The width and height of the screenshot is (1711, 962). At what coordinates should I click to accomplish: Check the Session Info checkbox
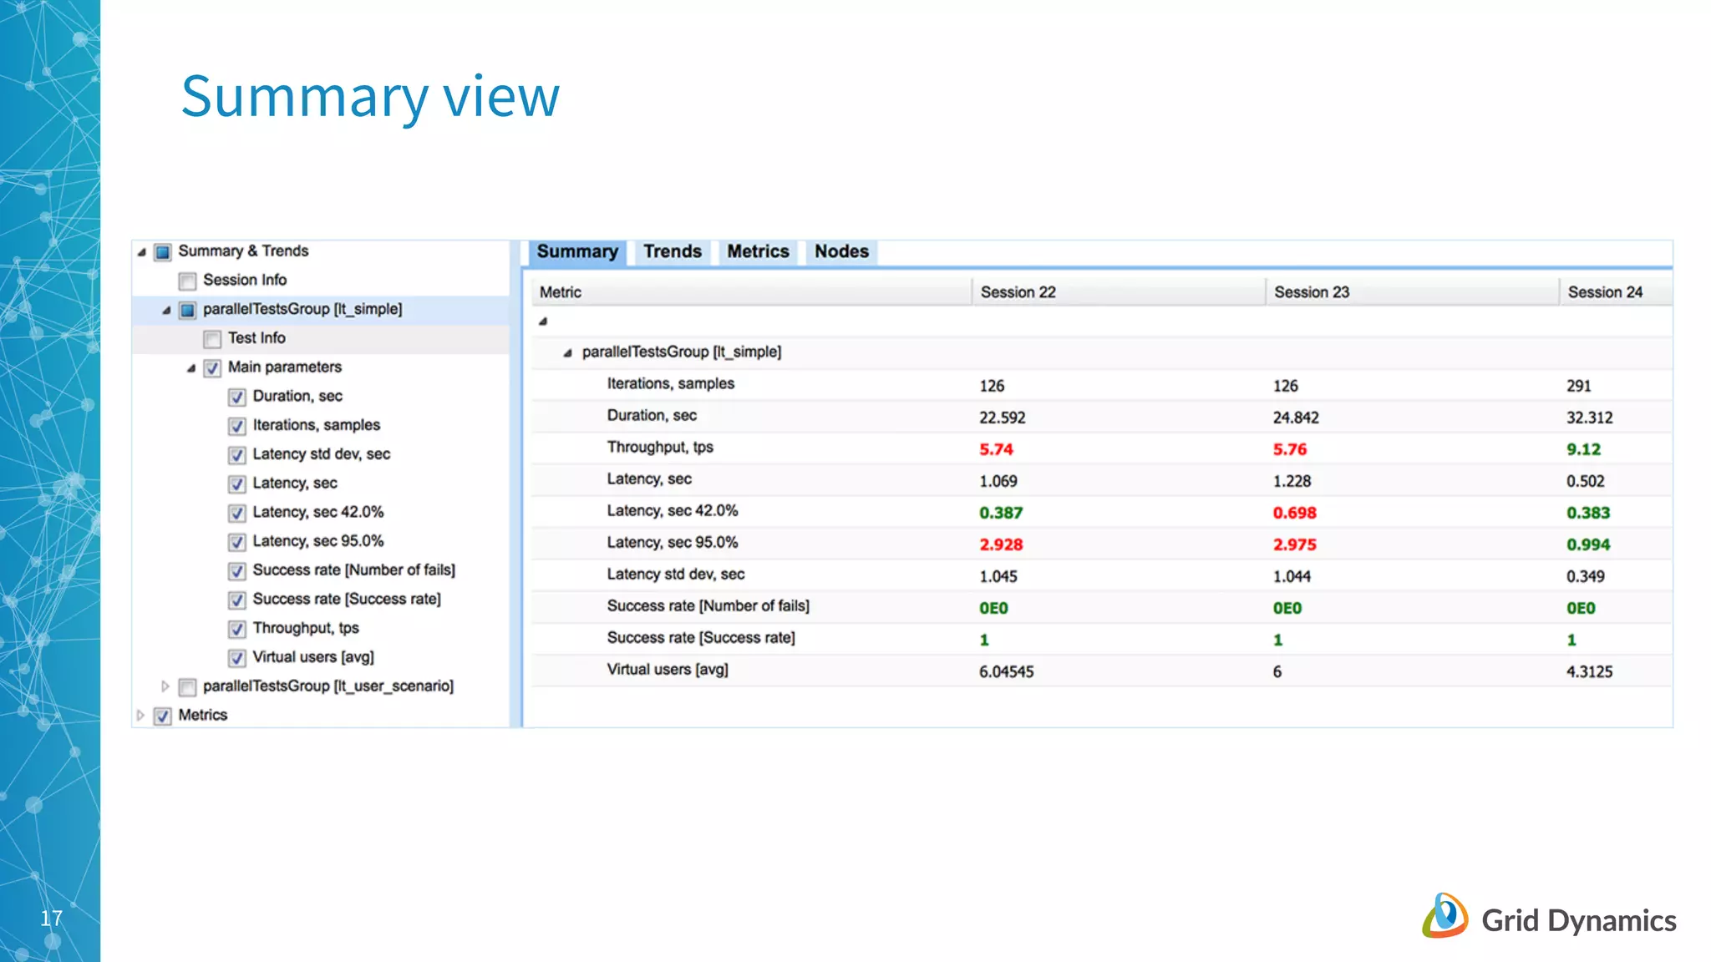point(187,281)
